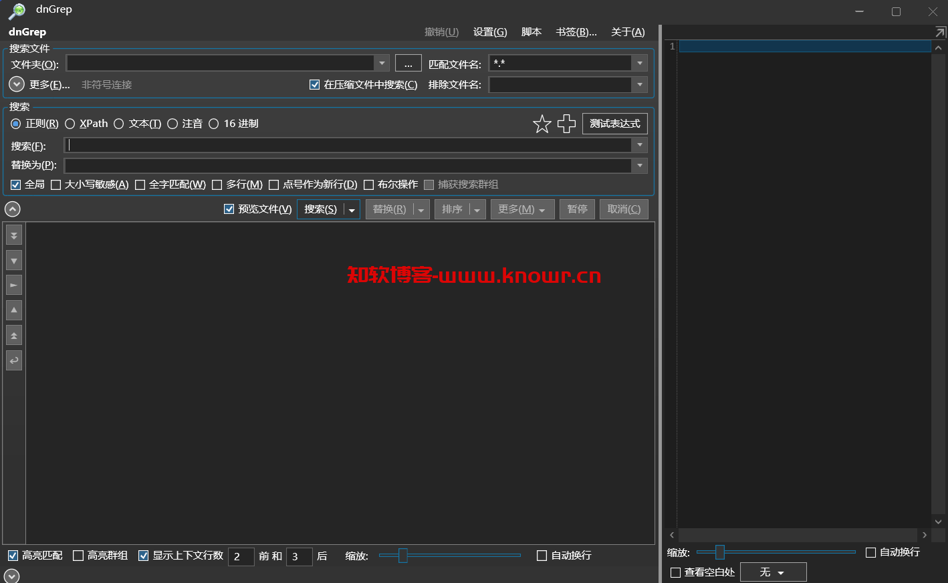
Task: Open the 搜索(S) button split dropdown arrow
Action: 352,210
